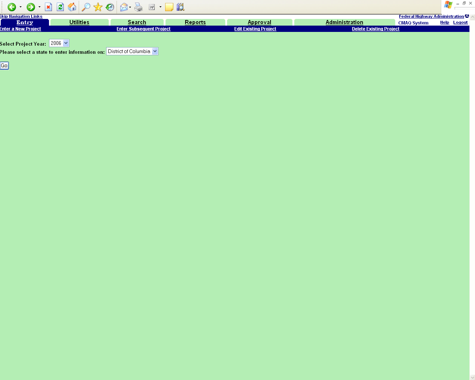Go back with the green Back arrow

(x=12, y=7)
